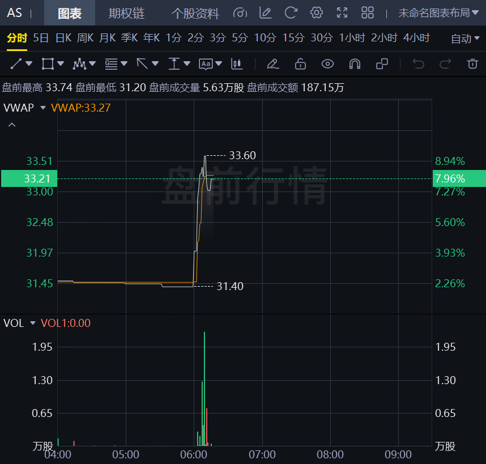
Task: Switch to the 15分 interval
Action: (x=293, y=38)
